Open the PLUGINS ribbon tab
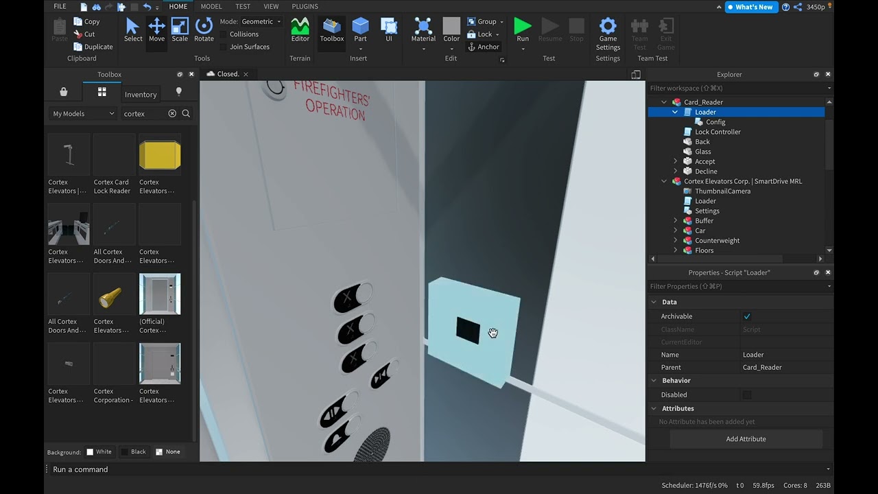 (305, 6)
